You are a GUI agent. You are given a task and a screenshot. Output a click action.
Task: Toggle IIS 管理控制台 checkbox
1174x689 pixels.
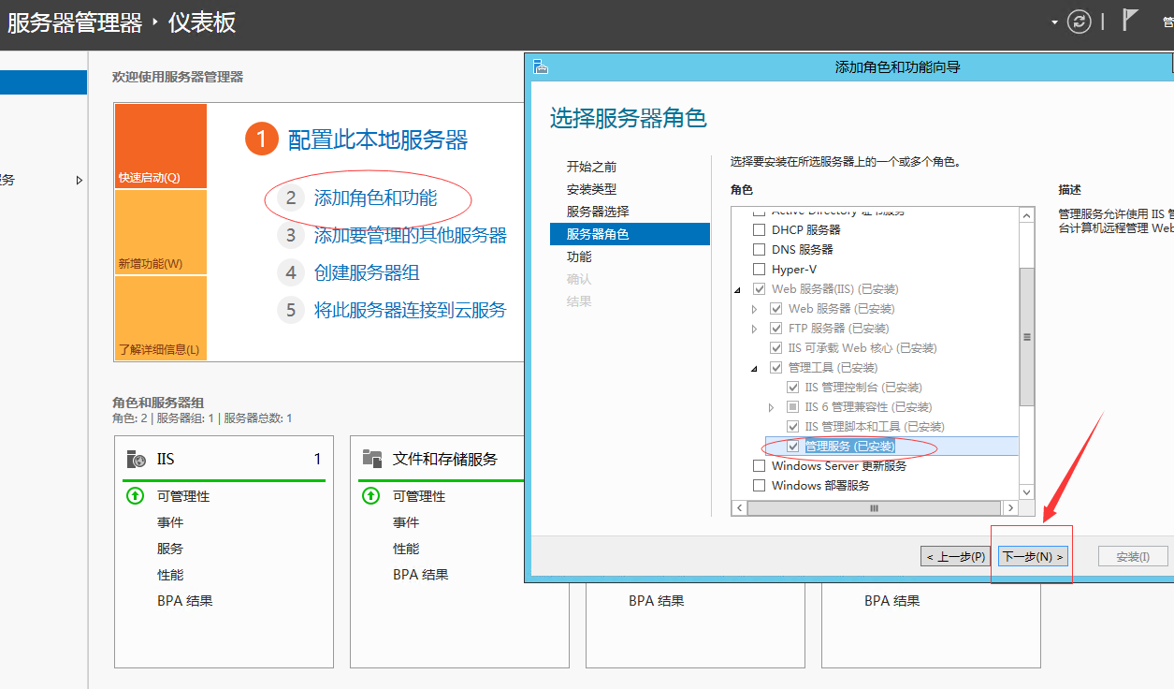[793, 387]
